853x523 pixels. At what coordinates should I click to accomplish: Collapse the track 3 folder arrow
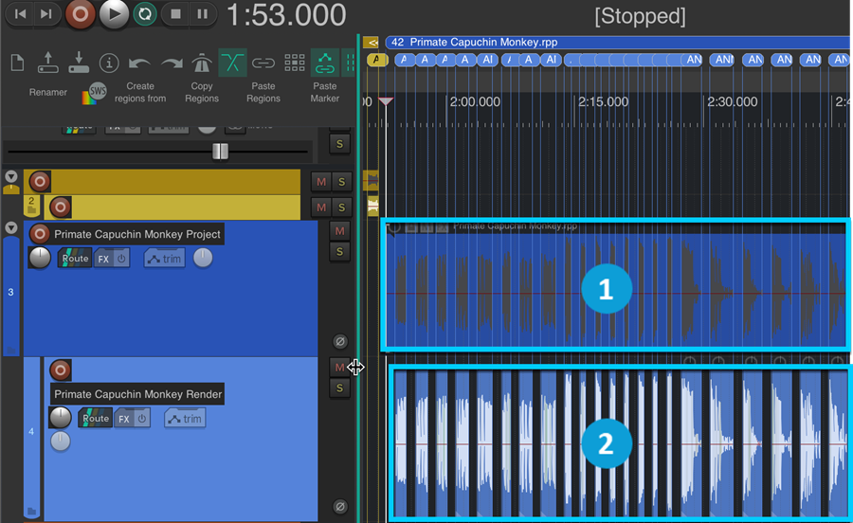click(11, 228)
